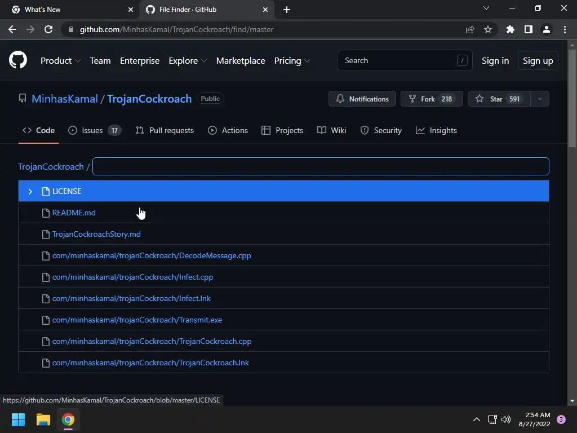
Task: Switch to the Security tab
Action: tap(381, 130)
